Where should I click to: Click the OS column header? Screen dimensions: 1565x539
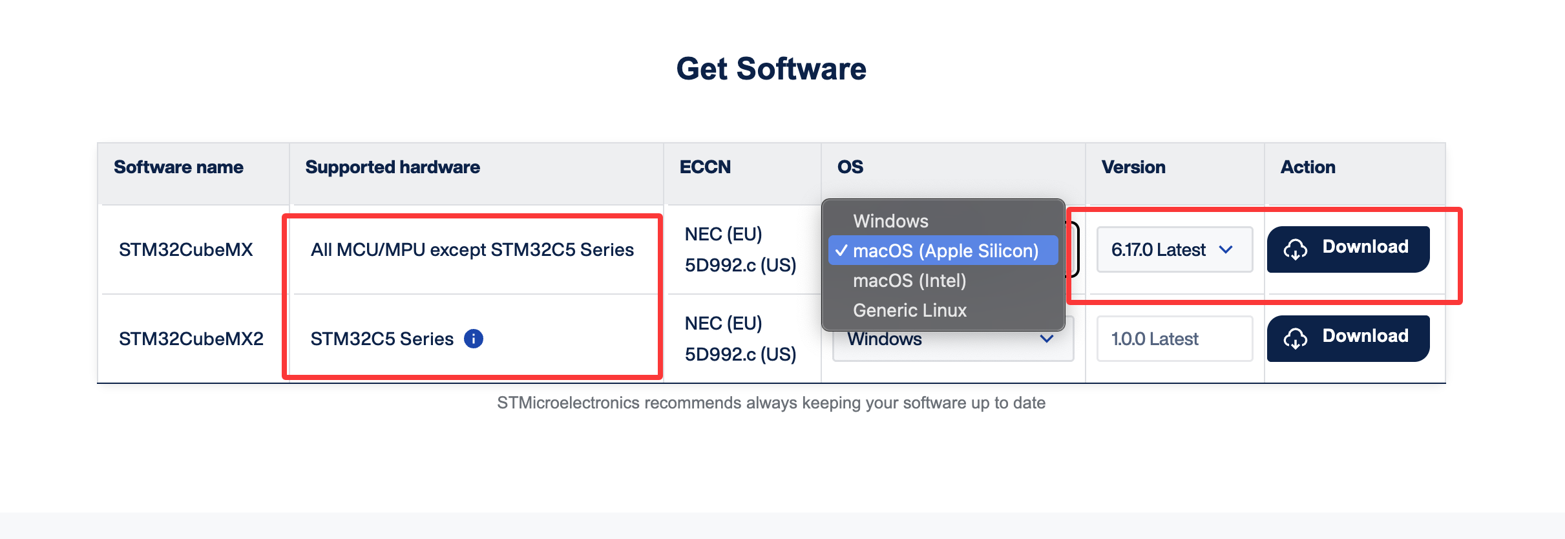point(850,167)
